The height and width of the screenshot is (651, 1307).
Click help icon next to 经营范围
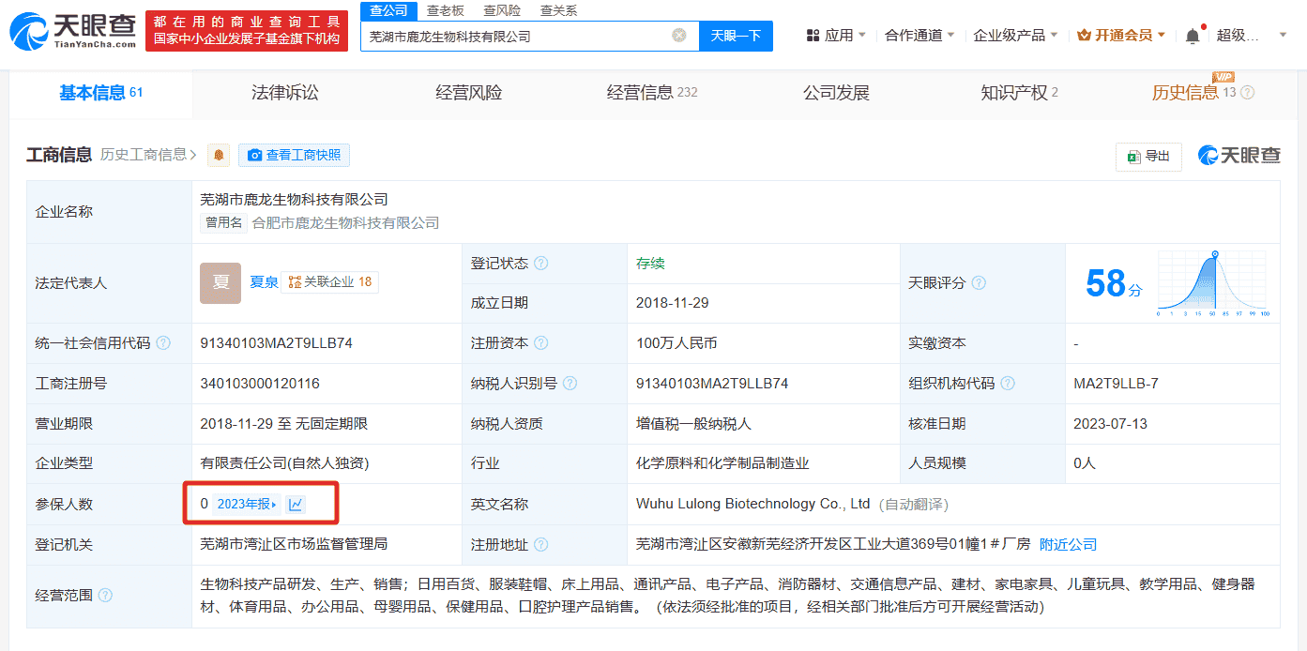105,596
